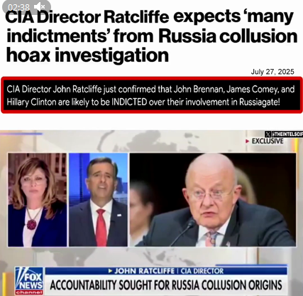303x296 pixels.
Task: Click the 02:38 remaining time indicator
Action: coord(18,7)
